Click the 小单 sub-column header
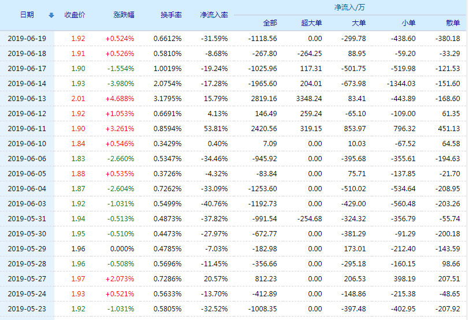This screenshot has width=469, height=320. [x=408, y=23]
